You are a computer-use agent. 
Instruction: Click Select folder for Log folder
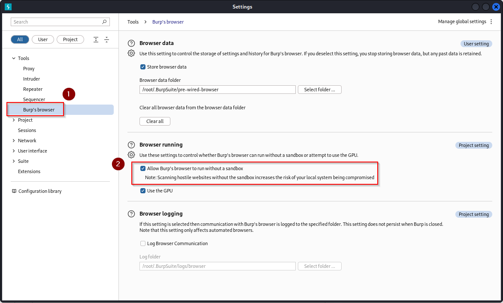(x=319, y=266)
